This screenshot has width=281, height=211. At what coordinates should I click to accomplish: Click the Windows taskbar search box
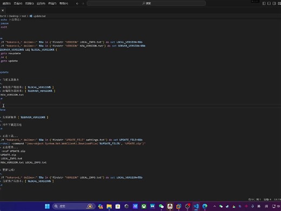pyautogui.click(x=74, y=206)
